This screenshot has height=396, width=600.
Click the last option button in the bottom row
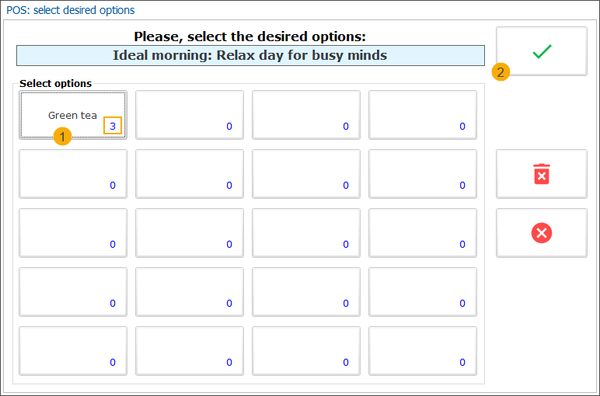coord(423,351)
